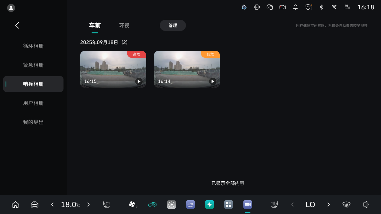Open the fan speed climate control
Screen dimensions: 381x214
pos(133,204)
